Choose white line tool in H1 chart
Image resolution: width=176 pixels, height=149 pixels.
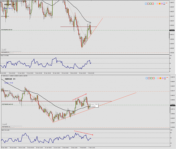point(167,79)
